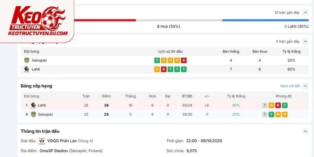This screenshot has height=157, width=314.
Task: Collapse the Thông tin trận đấu section
Action: pyautogui.click(x=305, y=131)
